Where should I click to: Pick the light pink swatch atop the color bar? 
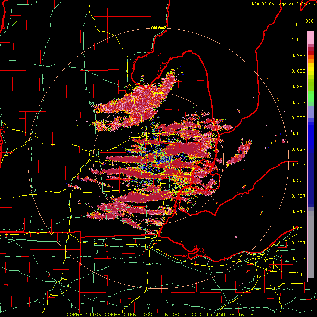(311, 37)
